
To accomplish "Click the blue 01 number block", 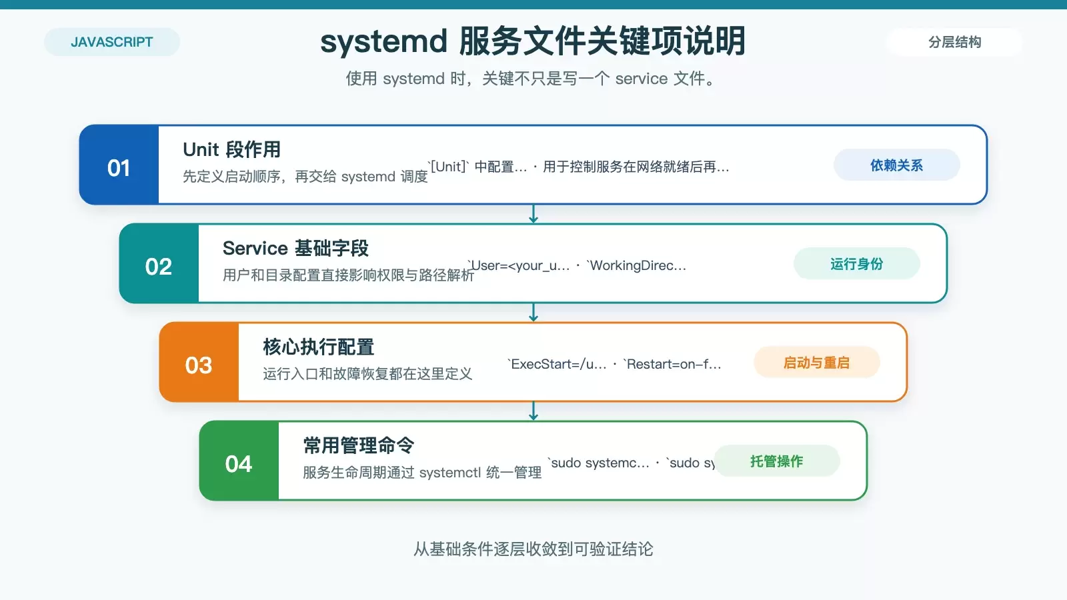I will pos(119,165).
